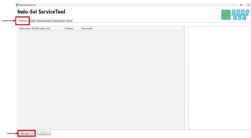Open the Mainpage tab
The image size is (251, 138).
(x=23, y=21)
